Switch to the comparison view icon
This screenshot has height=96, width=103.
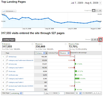100,39
